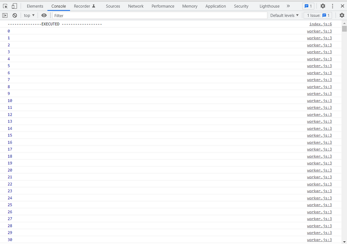Select the Console tab

[x=58, y=6]
